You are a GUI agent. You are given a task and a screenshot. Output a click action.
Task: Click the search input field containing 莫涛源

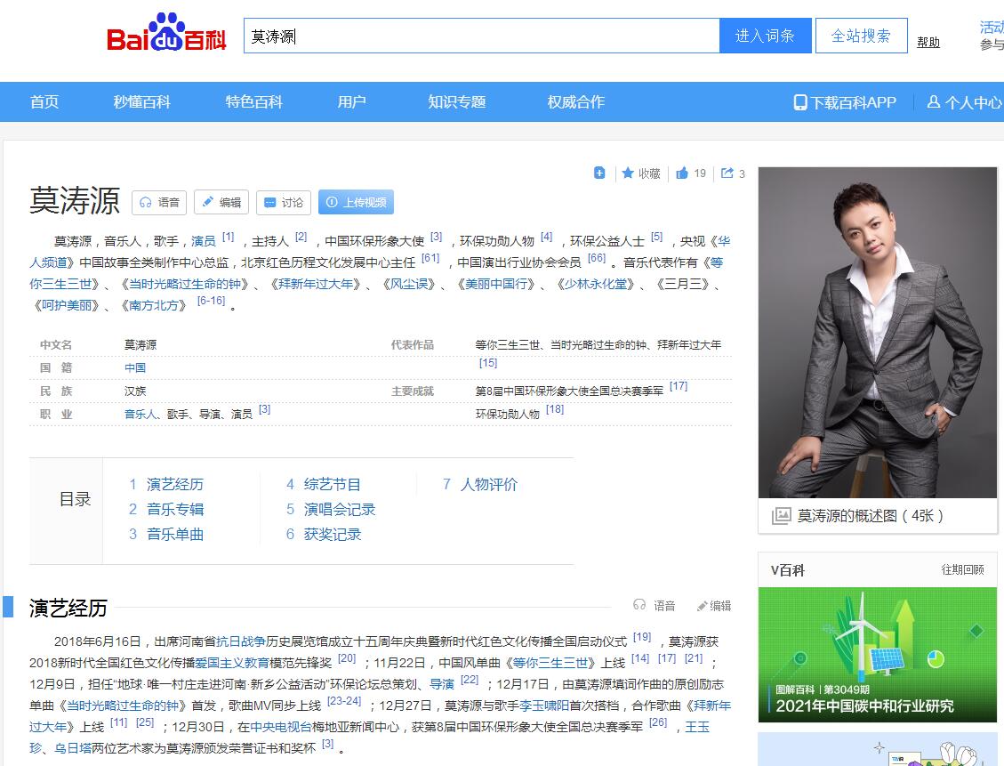480,36
